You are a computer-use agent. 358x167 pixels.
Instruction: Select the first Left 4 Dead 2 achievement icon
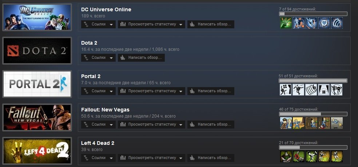286,156
